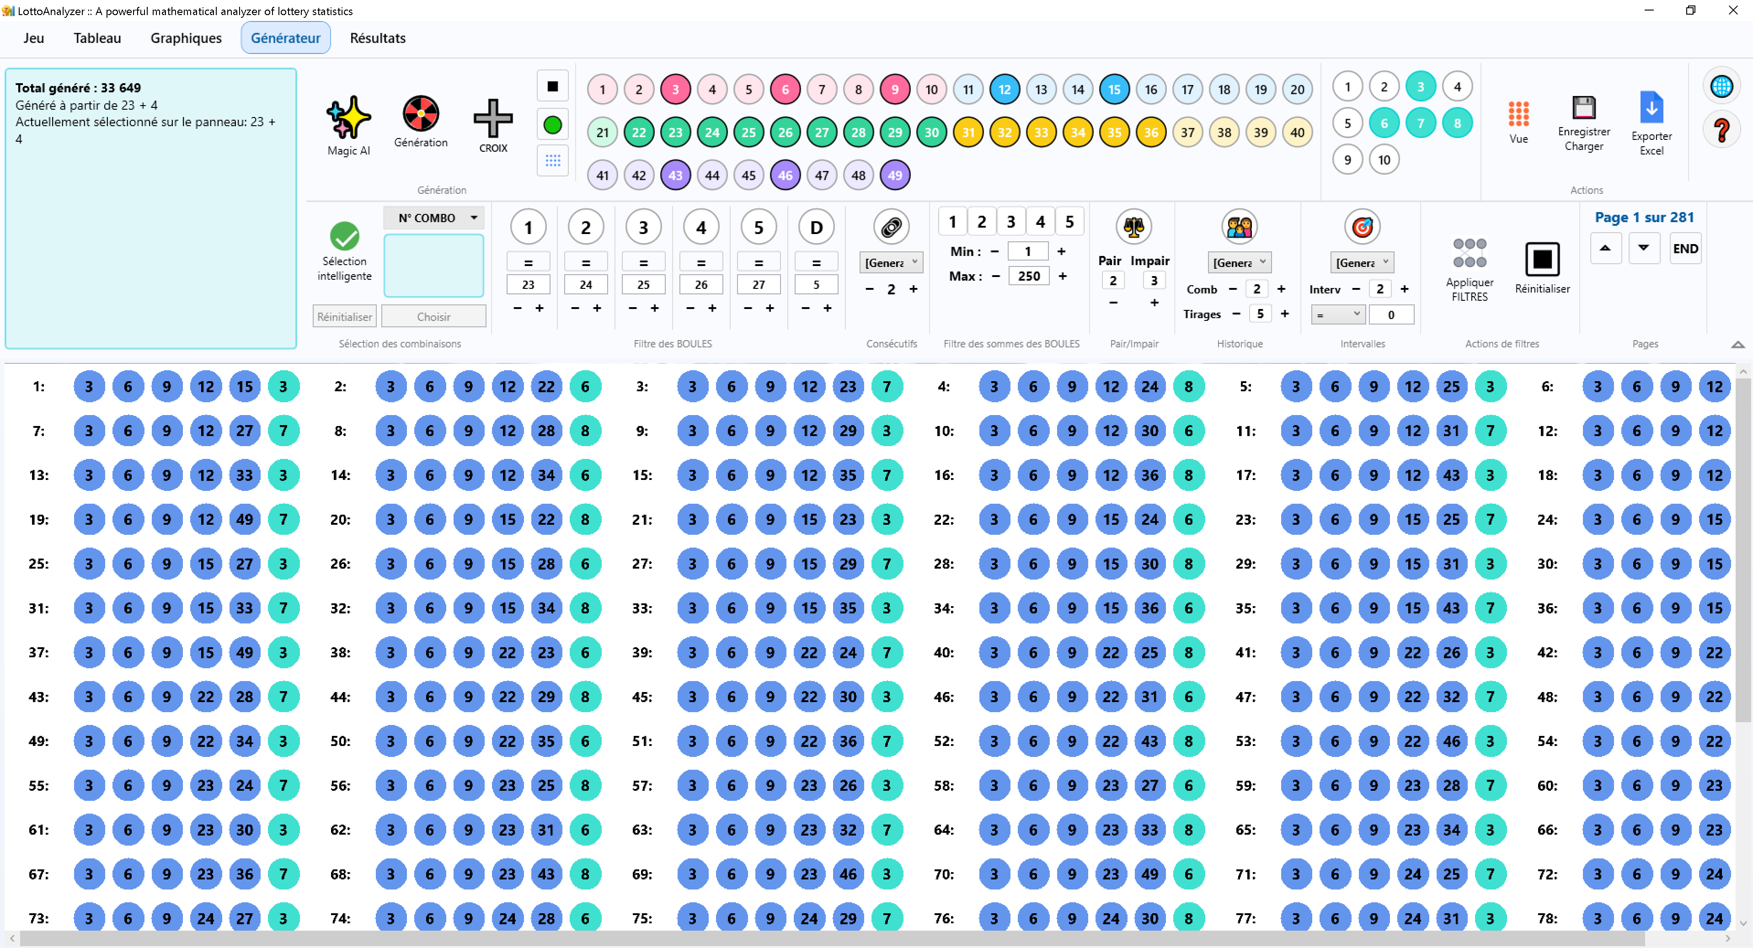Screen dimensions: 1753x948
Task: Deselect yellow ball number 31
Action: click(967, 132)
